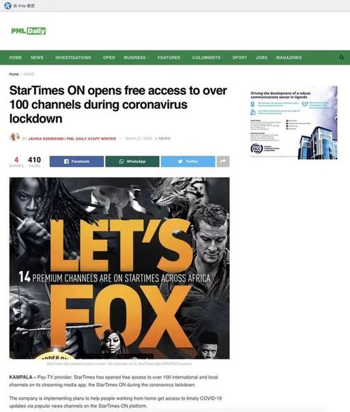
Task: Click the author avatar image
Action: point(15,137)
